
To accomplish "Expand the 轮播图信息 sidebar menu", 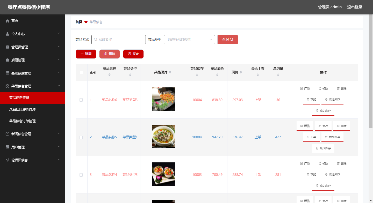I will [32, 160].
